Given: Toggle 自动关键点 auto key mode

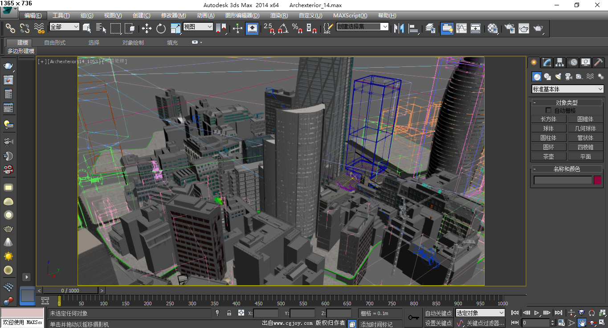Looking at the screenshot, I should point(438,313).
